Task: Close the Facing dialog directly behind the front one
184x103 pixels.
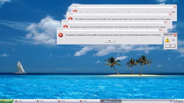Action: (165, 22)
